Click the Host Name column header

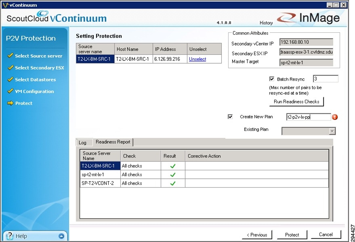click(134, 49)
